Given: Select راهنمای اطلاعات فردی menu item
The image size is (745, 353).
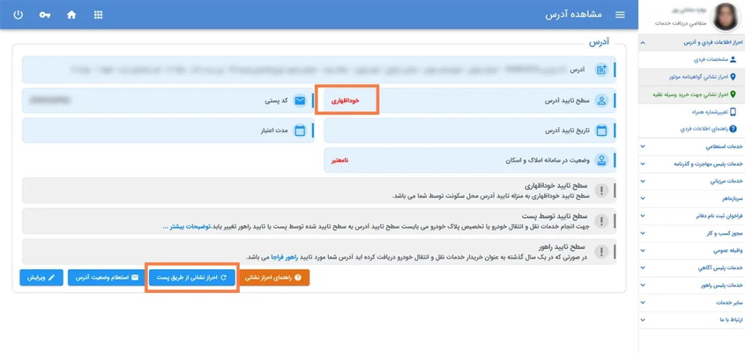Looking at the screenshot, I should point(690,128).
